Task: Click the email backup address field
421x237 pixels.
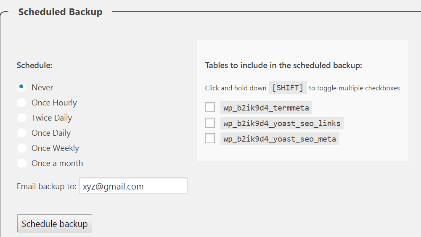Action: coord(133,186)
